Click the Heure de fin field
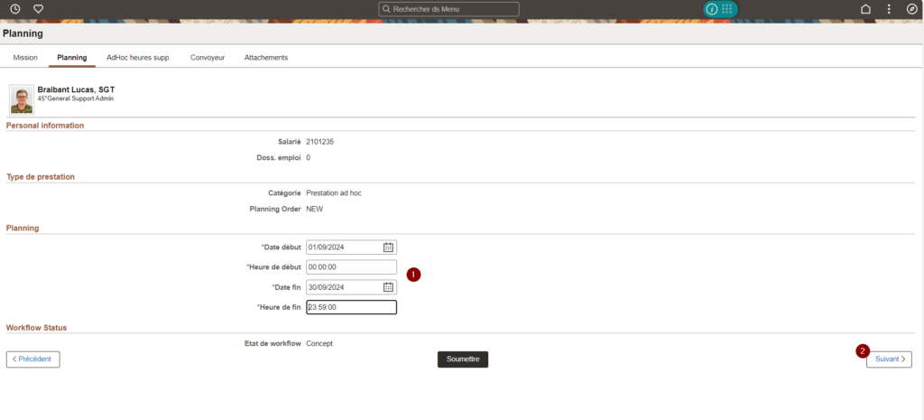Viewport: 924px width, 420px height. pos(351,307)
